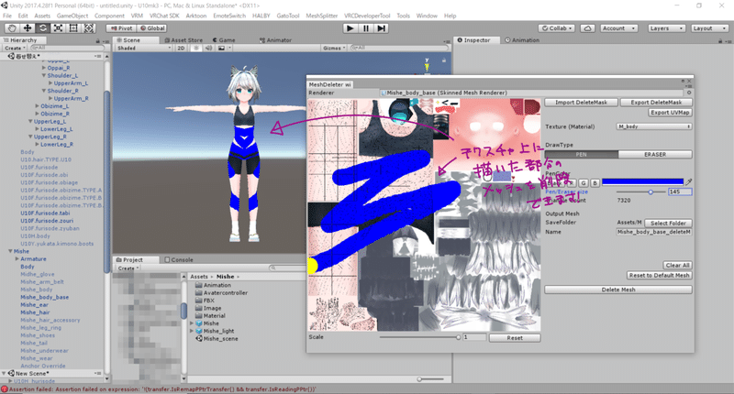Image resolution: width=734 pixels, height=394 pixels.
Task: Collapse the Mishe object in Hierarchy
Action: pos(10,251)
